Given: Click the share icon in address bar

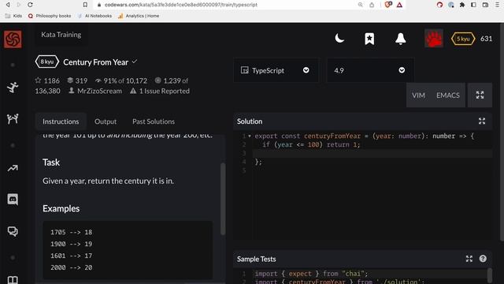Looking at the screenshot, I should tap(372, 5).
